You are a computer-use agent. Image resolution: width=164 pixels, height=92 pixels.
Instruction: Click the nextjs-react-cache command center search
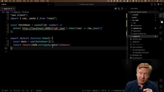(86, 4)
